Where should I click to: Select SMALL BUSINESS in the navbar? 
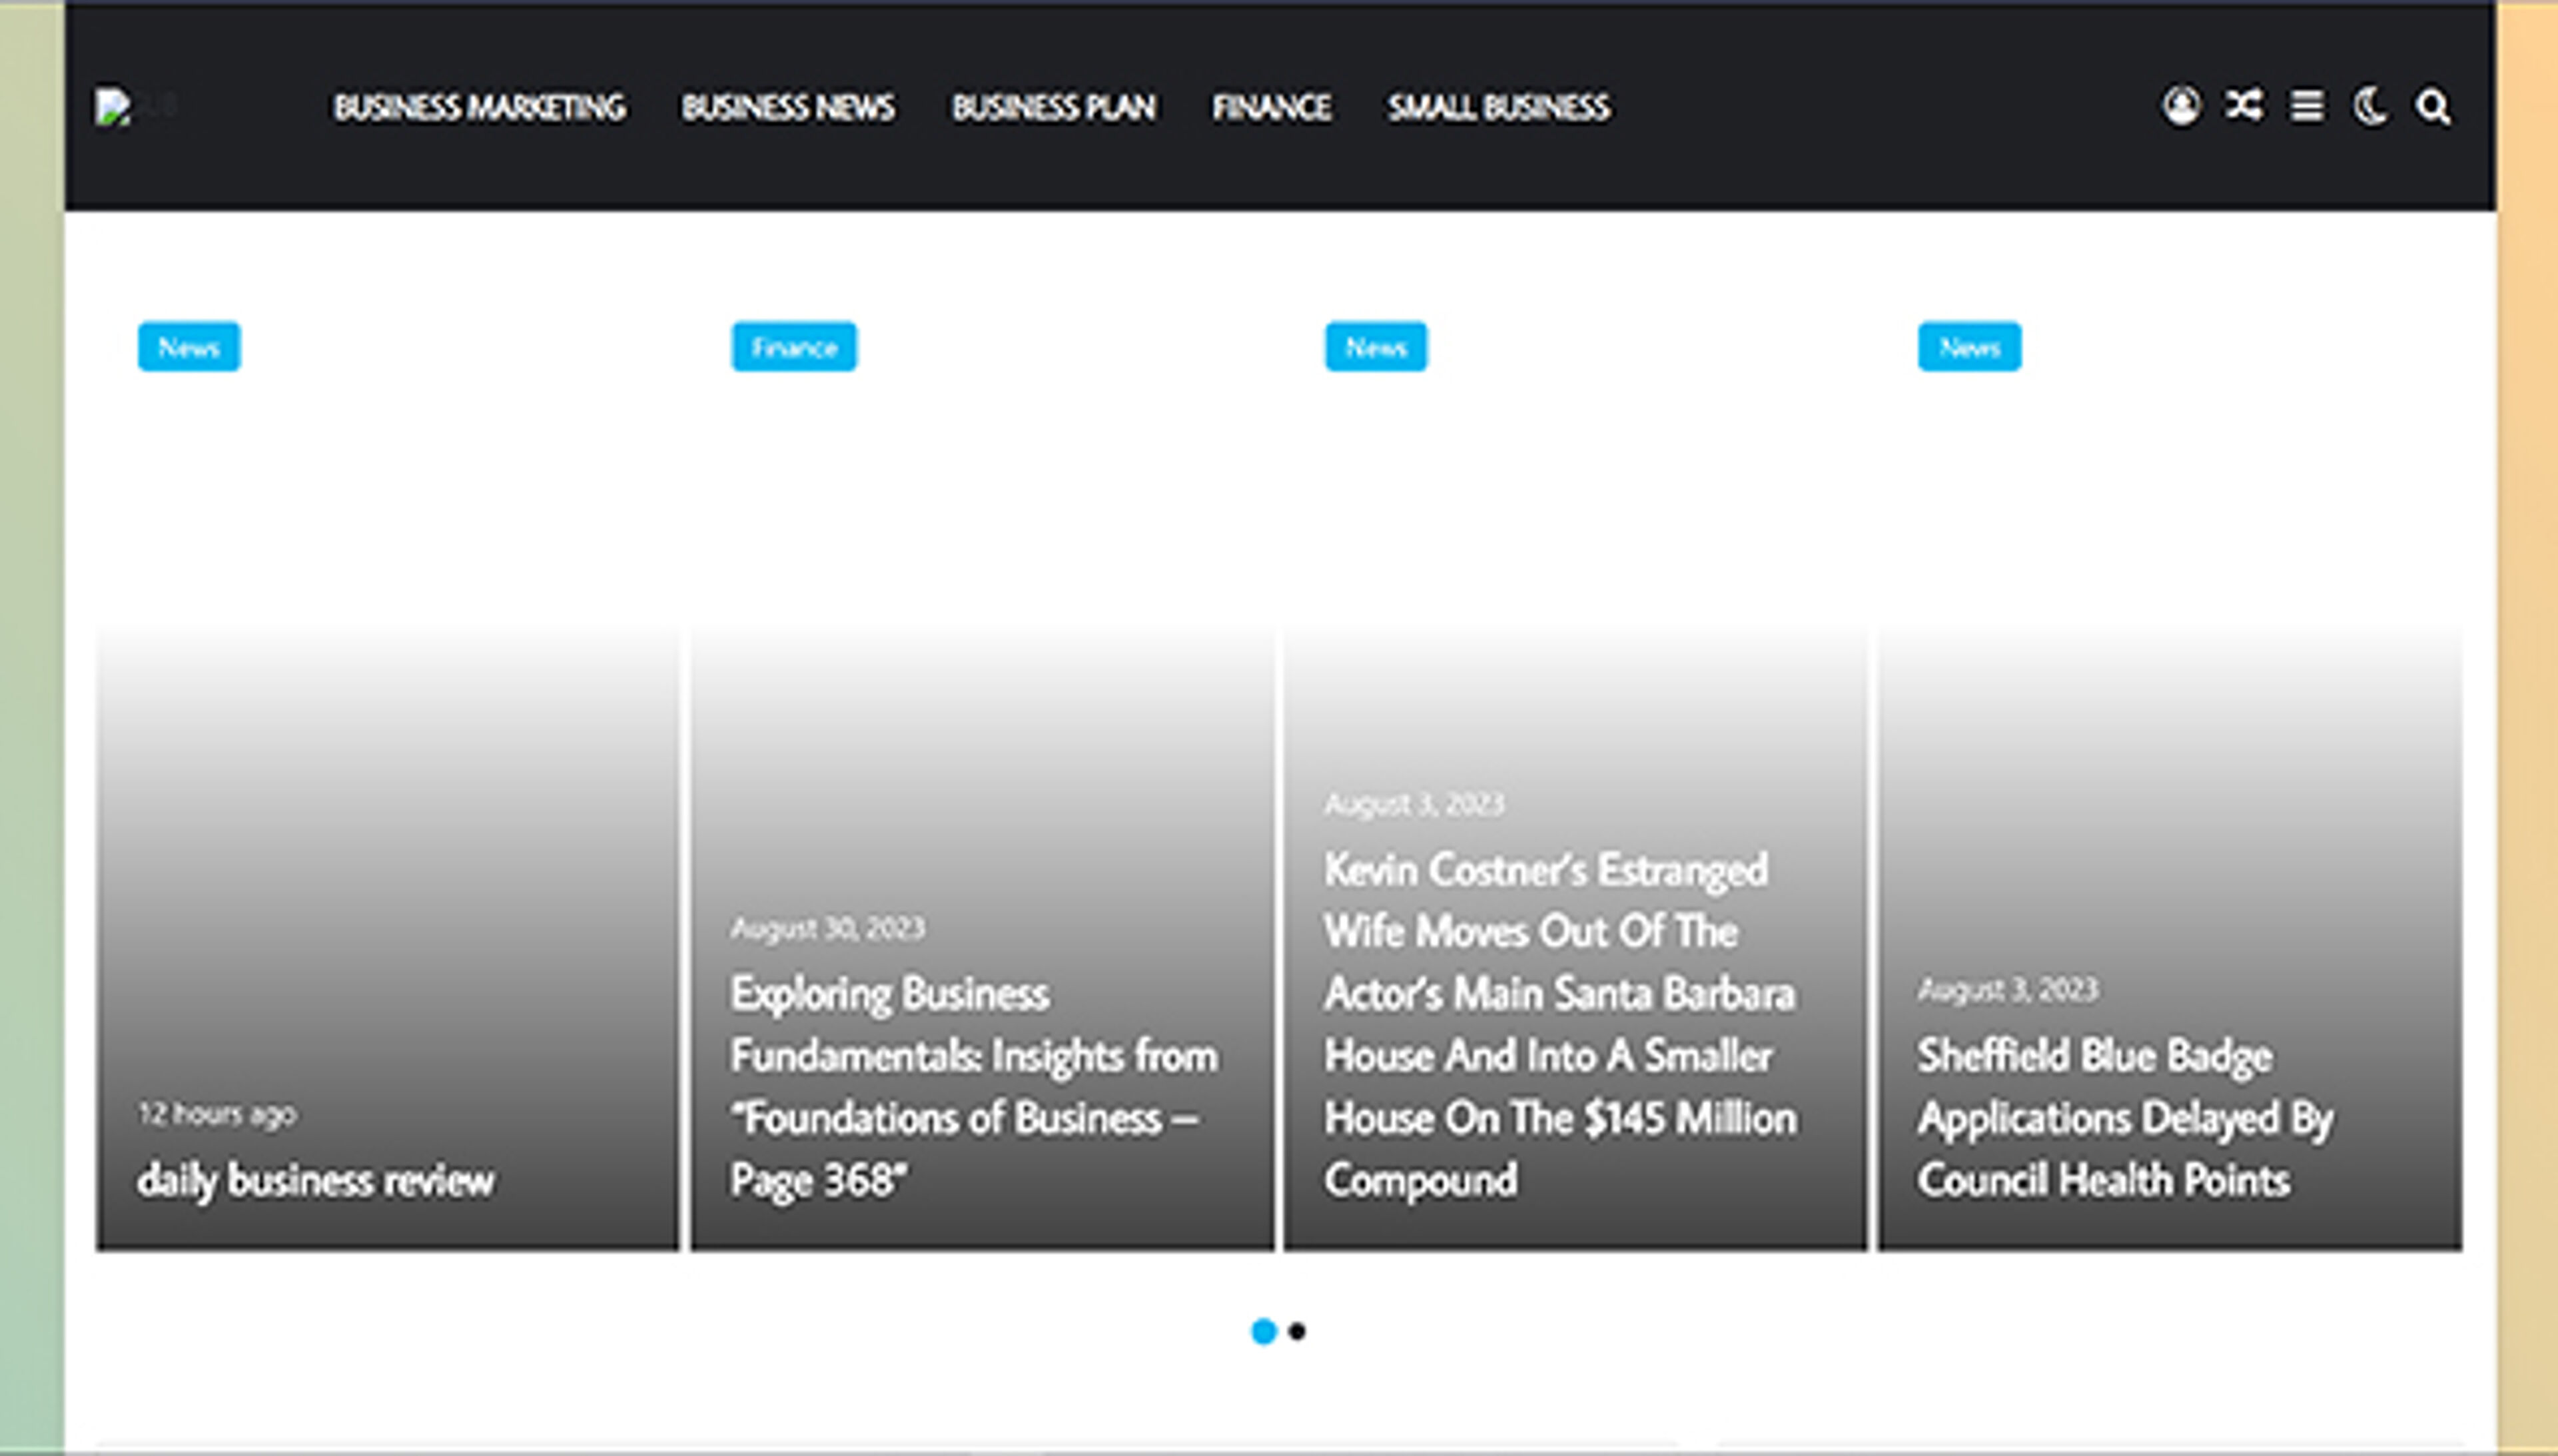[1497, 107]
